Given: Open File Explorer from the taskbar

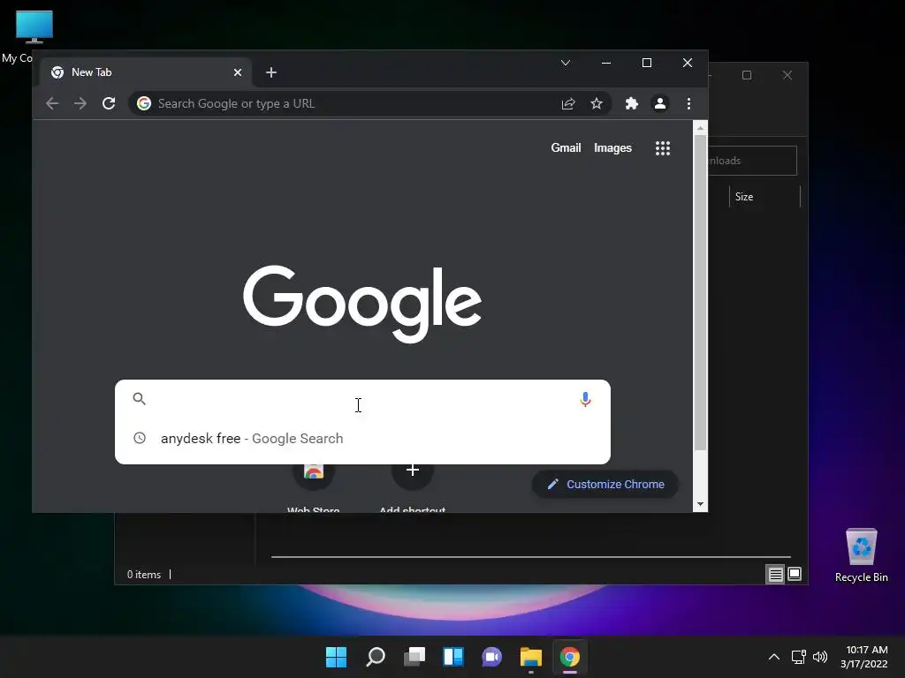Looking at the screenshot, I should click(531, 657).
